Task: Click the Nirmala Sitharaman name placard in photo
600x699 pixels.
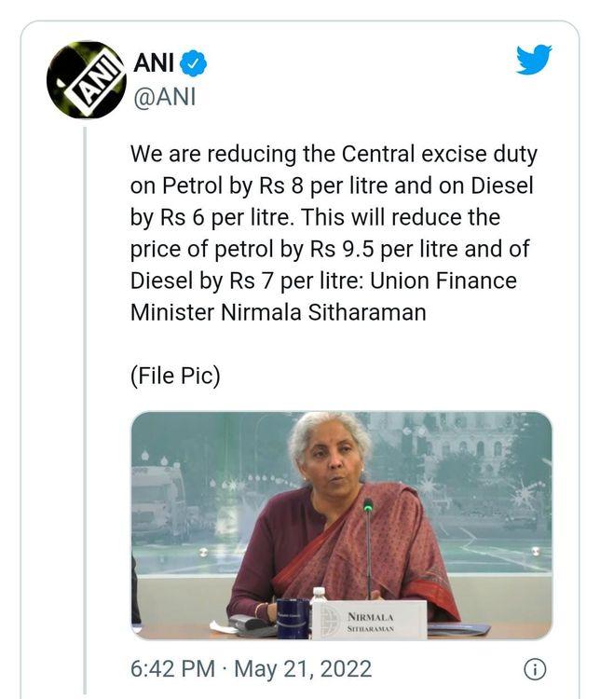Action: (367, 618)
